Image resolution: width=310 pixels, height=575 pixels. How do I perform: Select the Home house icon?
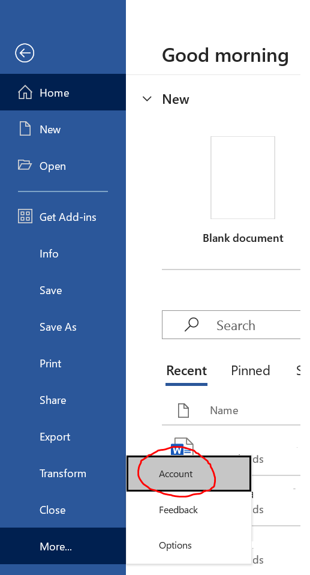[x=25, y=92]
